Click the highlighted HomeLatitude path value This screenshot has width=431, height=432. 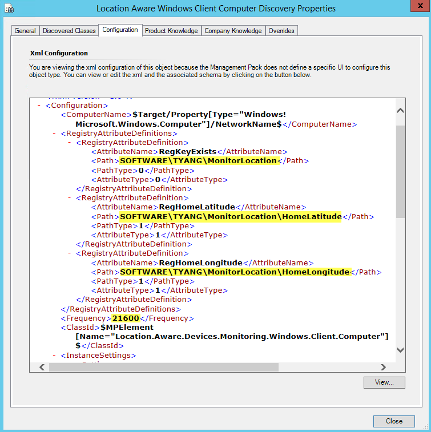[x=231, y=216]
